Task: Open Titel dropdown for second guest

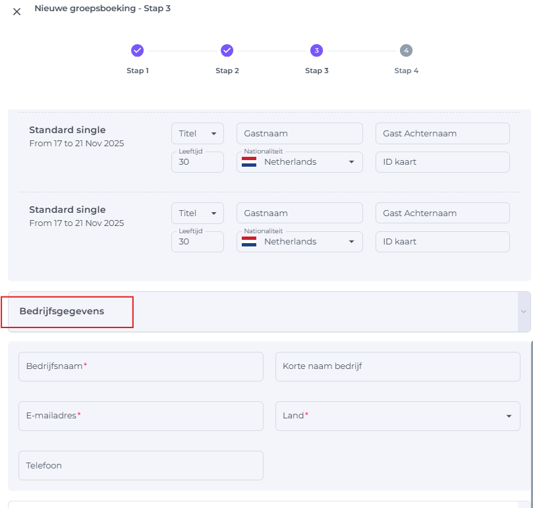Action: click(x=197, y=213)
